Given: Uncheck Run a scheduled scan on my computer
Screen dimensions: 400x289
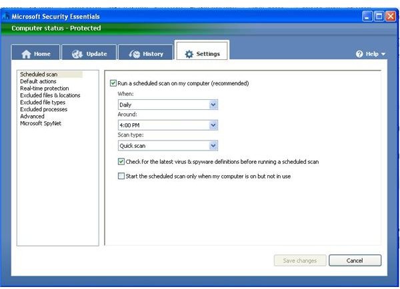Looking at the screenshot, I should (113, 83).
